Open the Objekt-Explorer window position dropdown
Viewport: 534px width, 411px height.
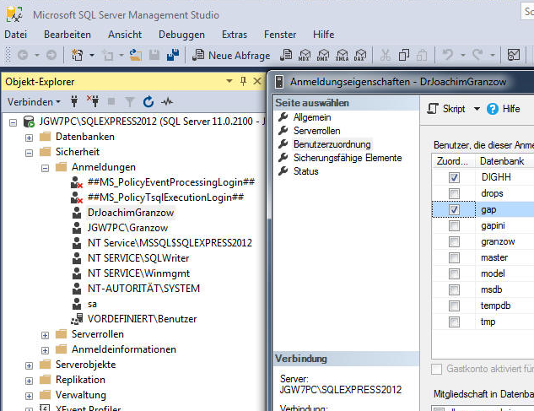point(229,81)
